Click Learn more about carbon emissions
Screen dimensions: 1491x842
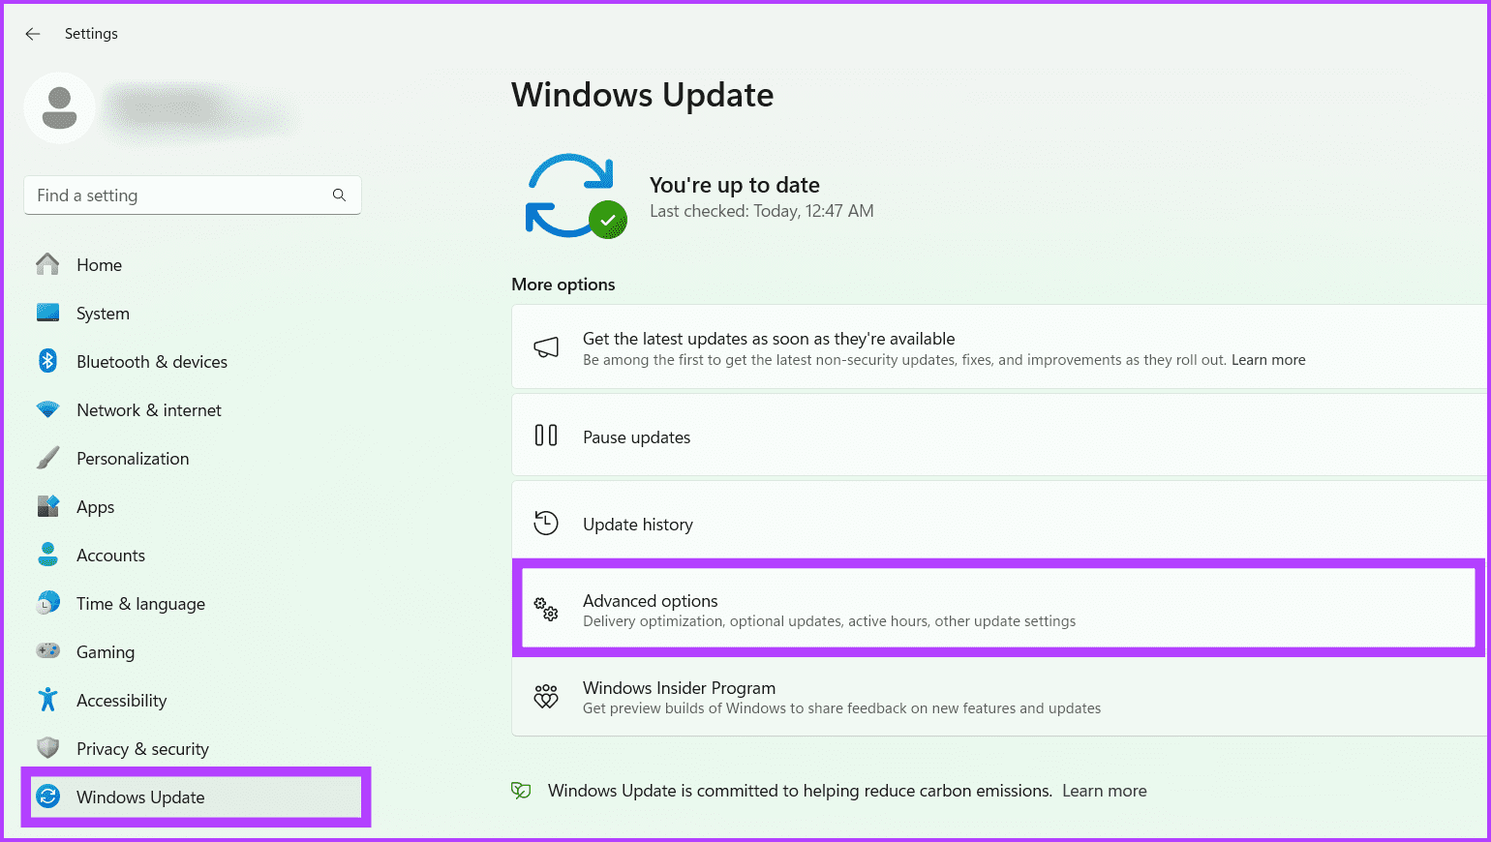click(x=1104, y=791)
